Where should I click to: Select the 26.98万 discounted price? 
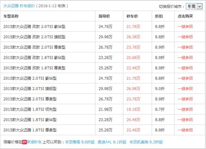click(133, 89)
